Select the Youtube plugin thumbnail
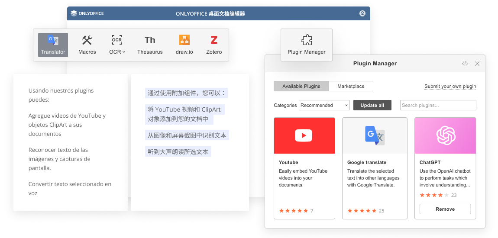The width and height of the screenshot is (498, 238). [304, 135]
